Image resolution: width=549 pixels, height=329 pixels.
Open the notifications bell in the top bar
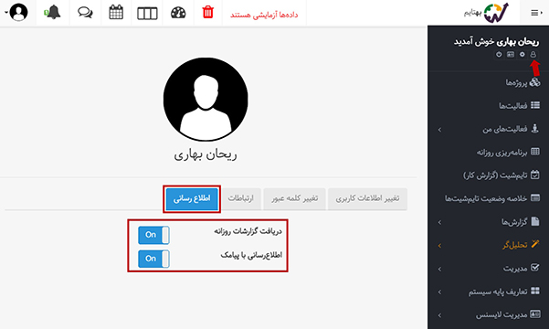52,13
